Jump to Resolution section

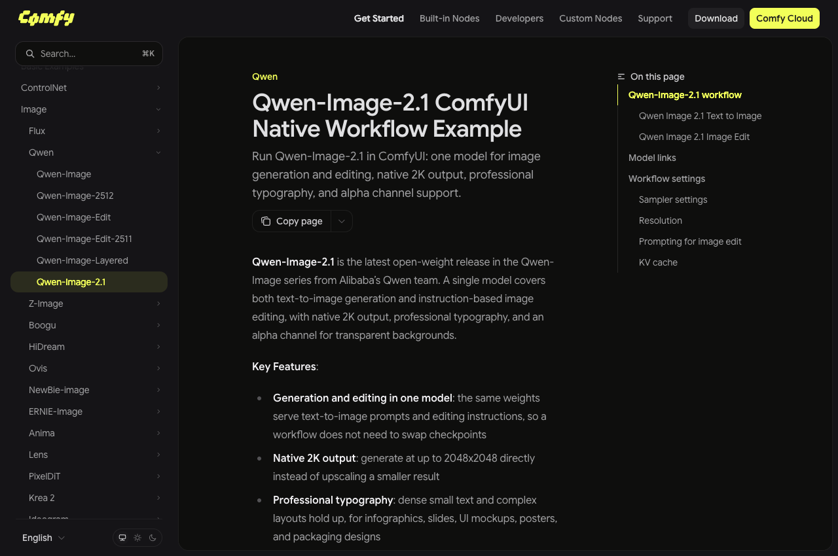[661, 220]
